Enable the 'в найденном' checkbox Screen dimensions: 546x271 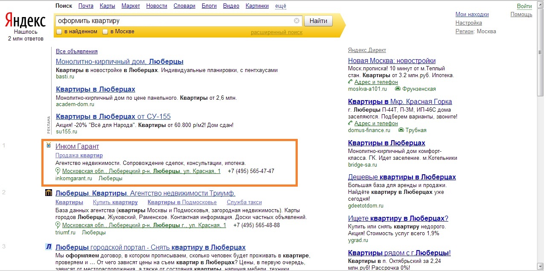59,32
